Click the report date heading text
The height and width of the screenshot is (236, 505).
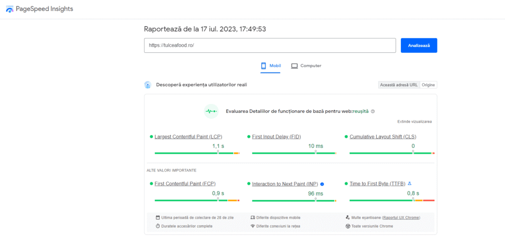coord(205,29)
